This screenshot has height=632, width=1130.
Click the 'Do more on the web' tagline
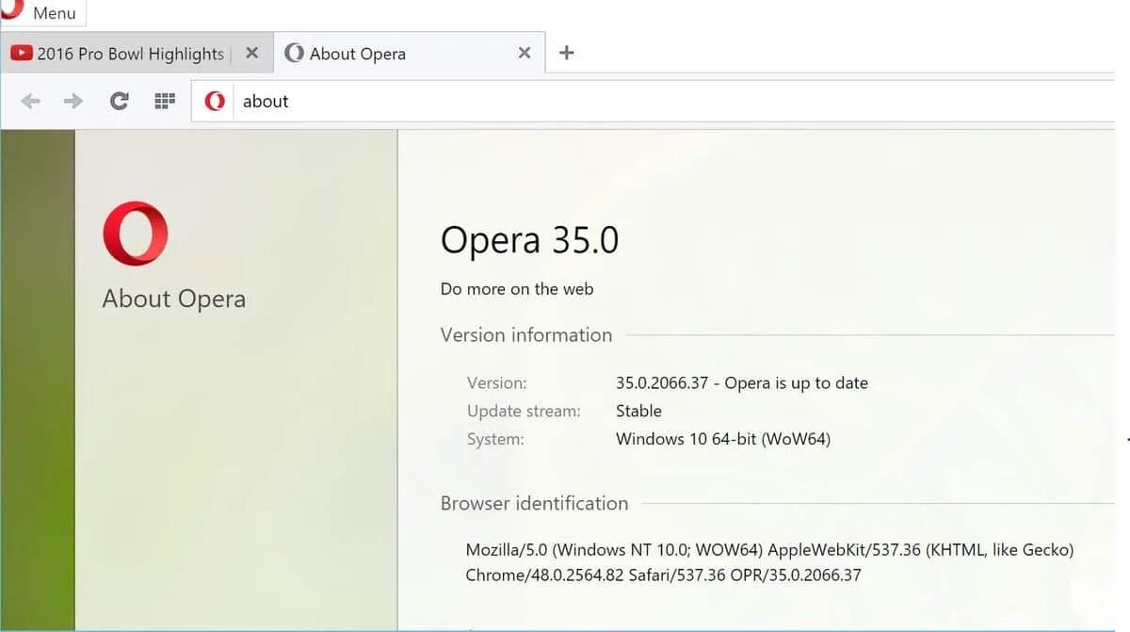tap(516, 289)
